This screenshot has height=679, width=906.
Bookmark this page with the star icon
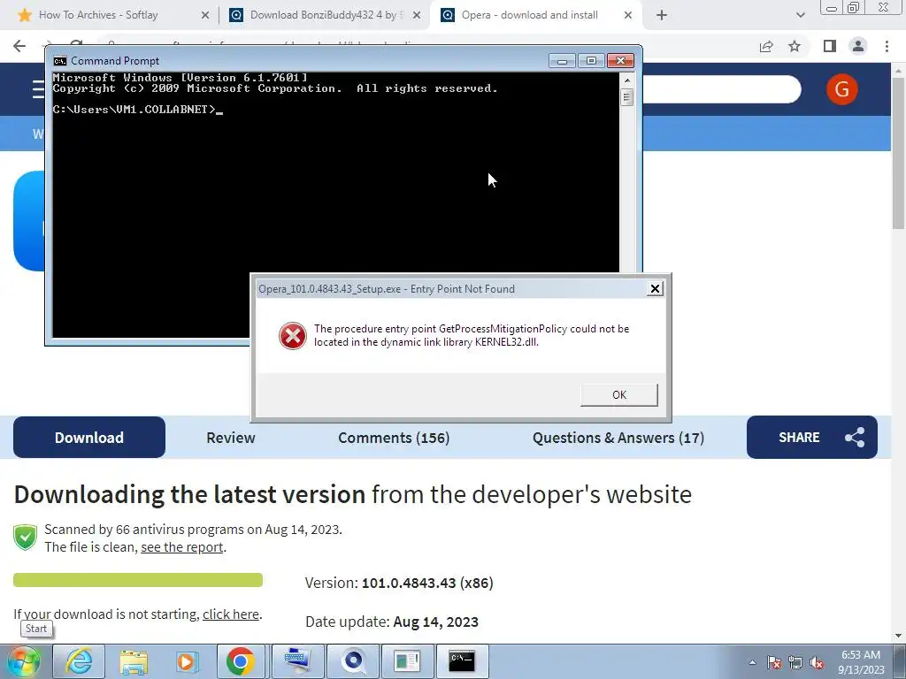click(795, 46)
